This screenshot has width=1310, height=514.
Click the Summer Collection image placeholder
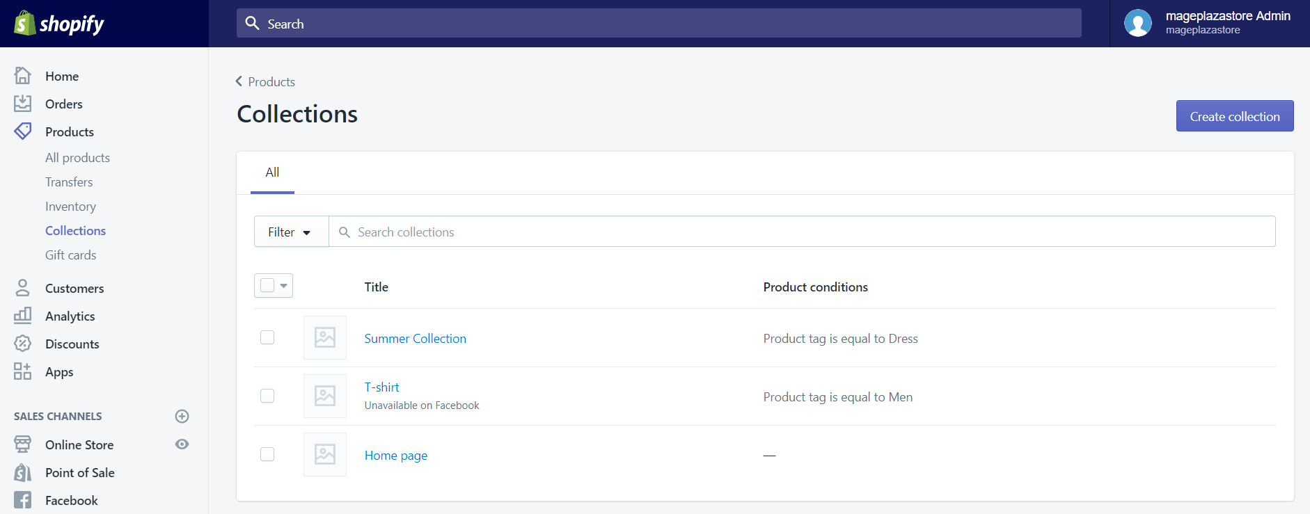pyautogui.click(x=325, y=337)
